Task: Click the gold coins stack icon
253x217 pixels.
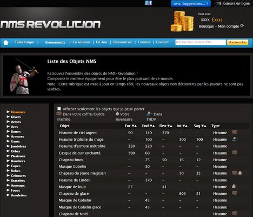Action: click(182, 21)
